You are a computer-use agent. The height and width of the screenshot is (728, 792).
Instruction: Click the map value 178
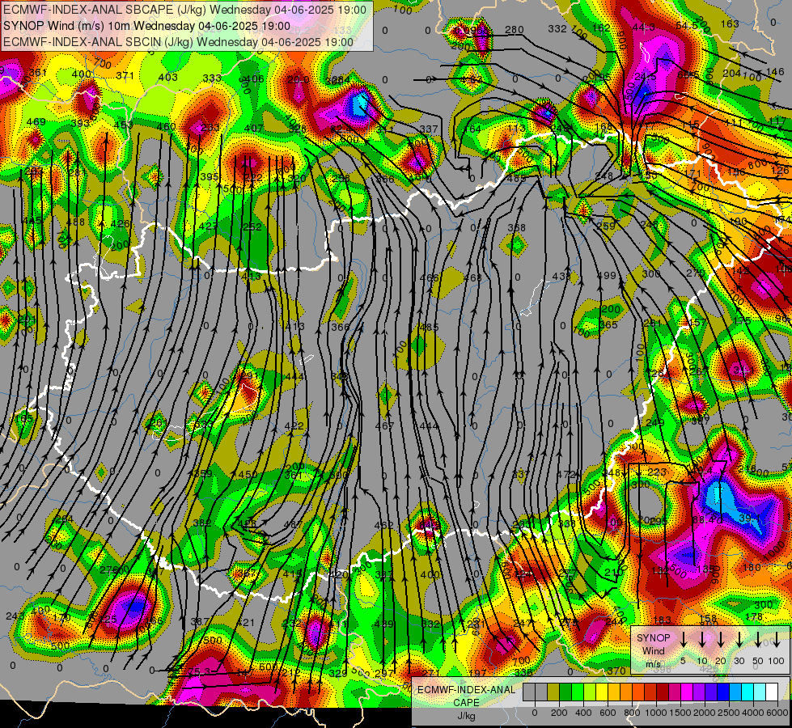coord(754,616)
